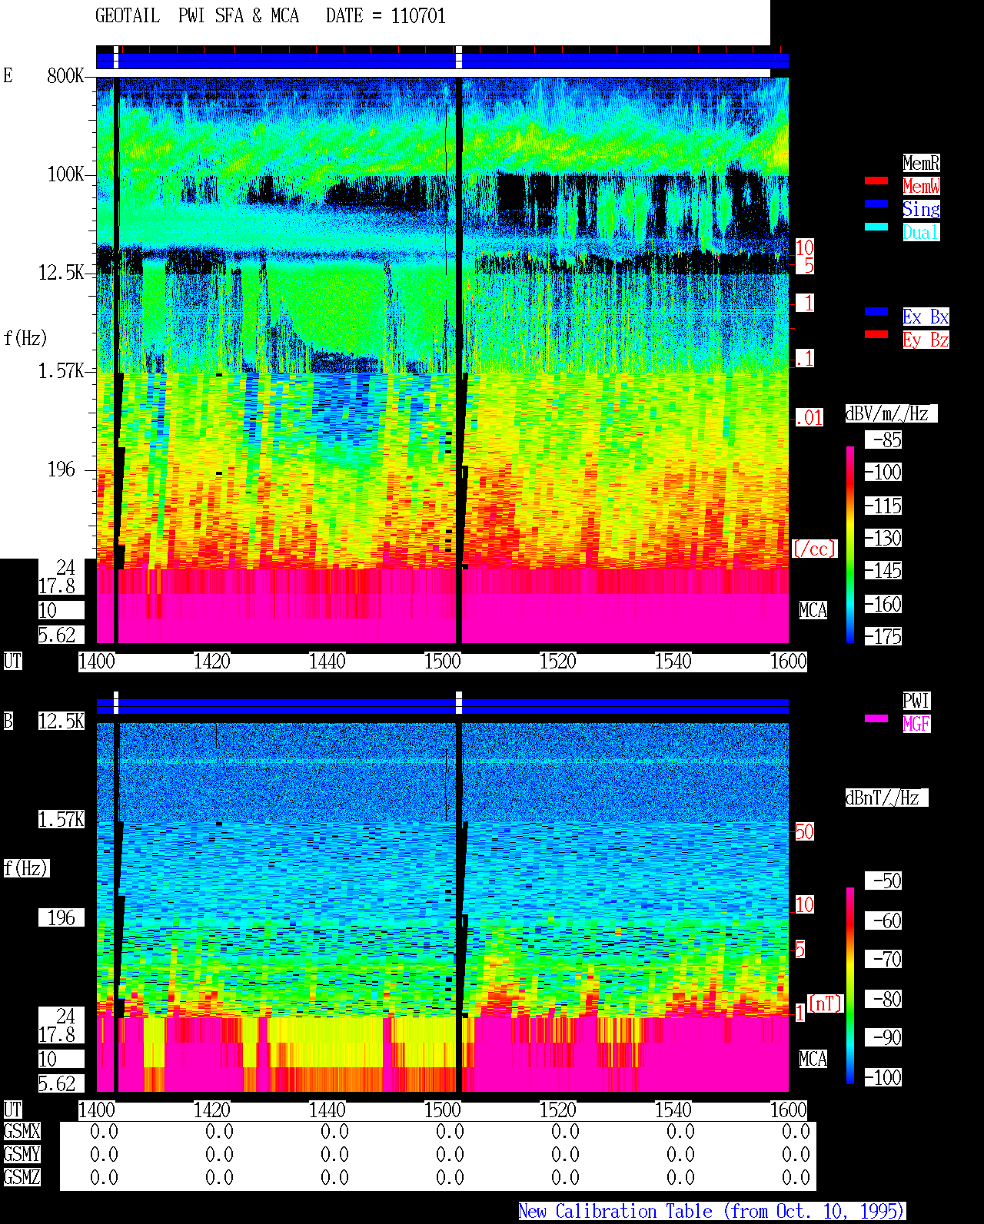Select the DATE = 110701 text
984x1224 pixels.
pos(386,16)
